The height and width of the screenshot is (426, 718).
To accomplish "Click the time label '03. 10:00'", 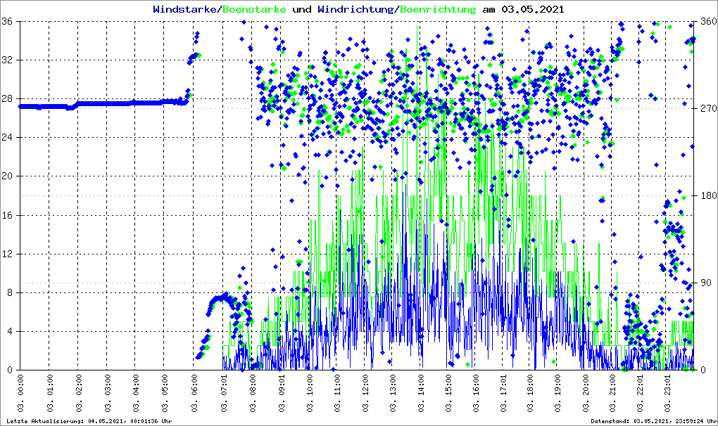I will click(x=310, y=393).
